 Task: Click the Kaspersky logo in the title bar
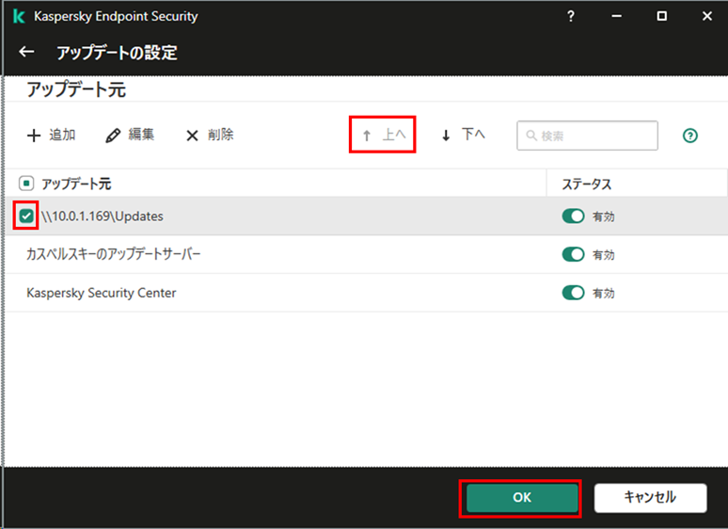[19, 16]
